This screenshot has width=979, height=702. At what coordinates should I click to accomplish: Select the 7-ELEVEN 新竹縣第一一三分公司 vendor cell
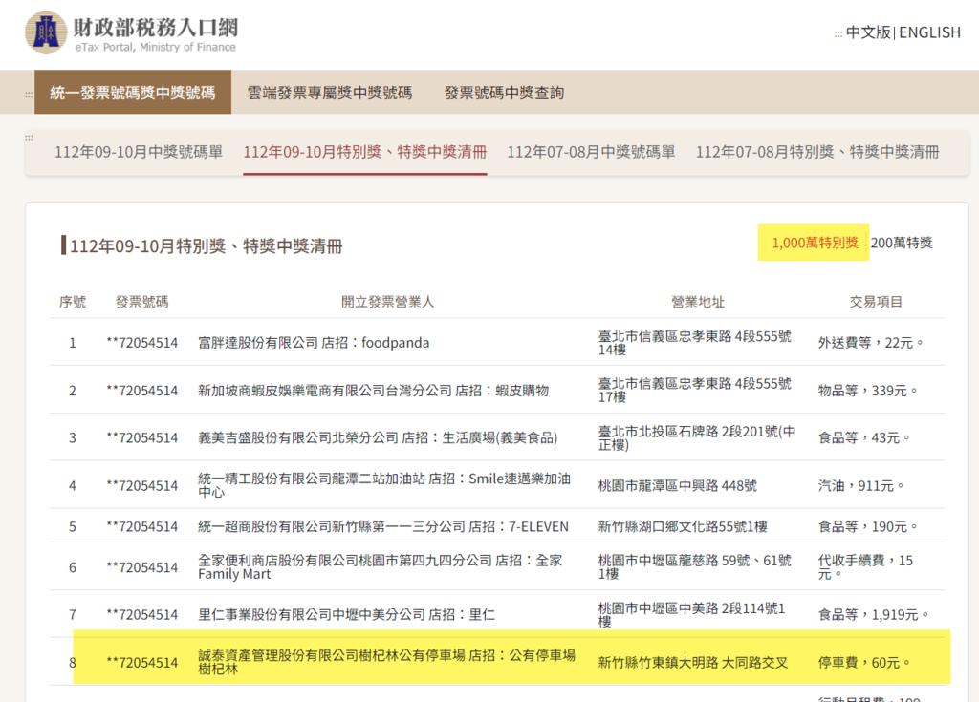pyautogui.click(x=383, y=526)
